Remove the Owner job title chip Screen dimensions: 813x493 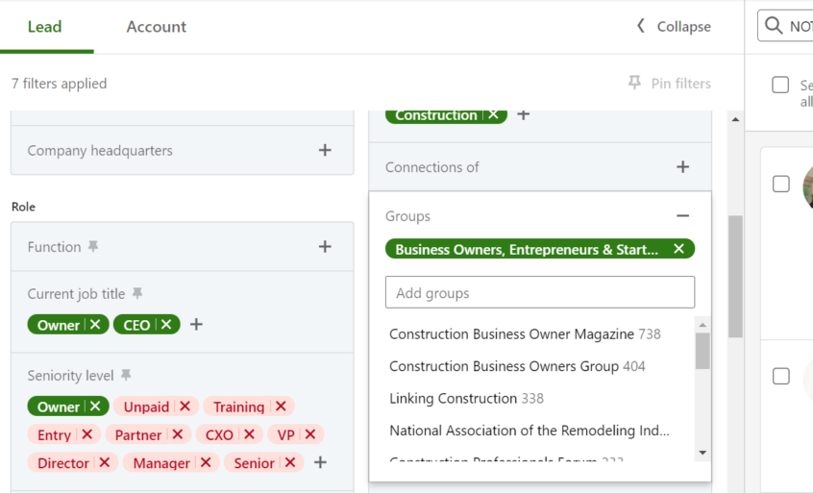pyautogui.click(x=95, y=325)
